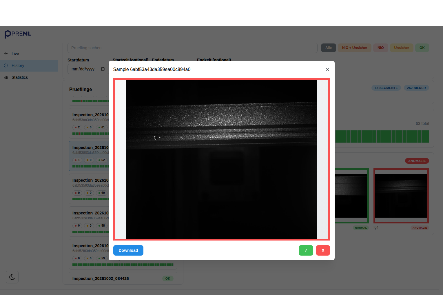
Task: Click the History clock icon
Action: [6, 65]
